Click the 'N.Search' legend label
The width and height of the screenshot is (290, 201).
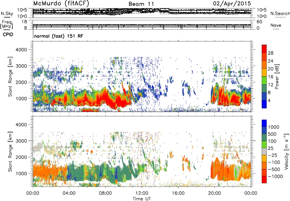pyautogui.click(x=280, y=13)
